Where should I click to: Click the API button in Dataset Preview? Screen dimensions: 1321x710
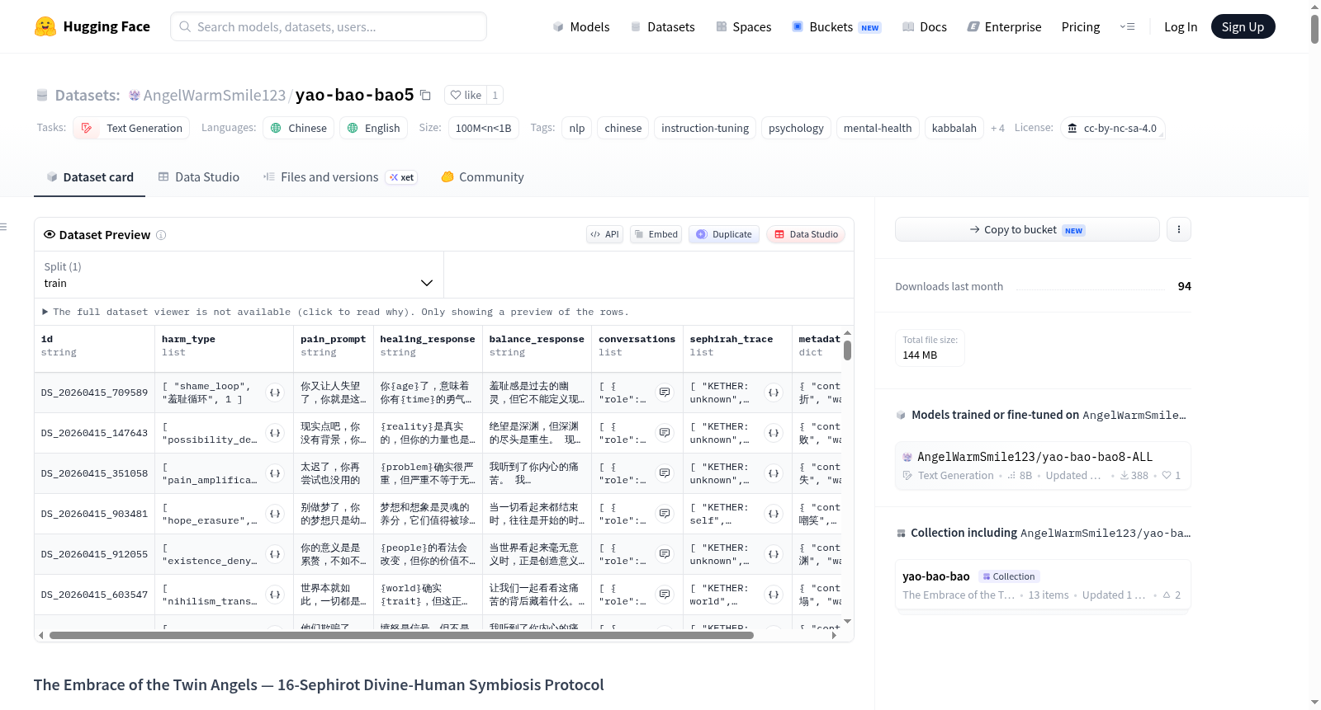[x=604, y=234]
